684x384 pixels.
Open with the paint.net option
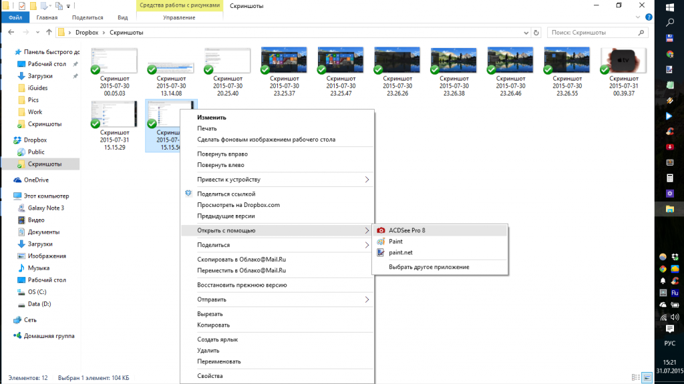[401, 252]
